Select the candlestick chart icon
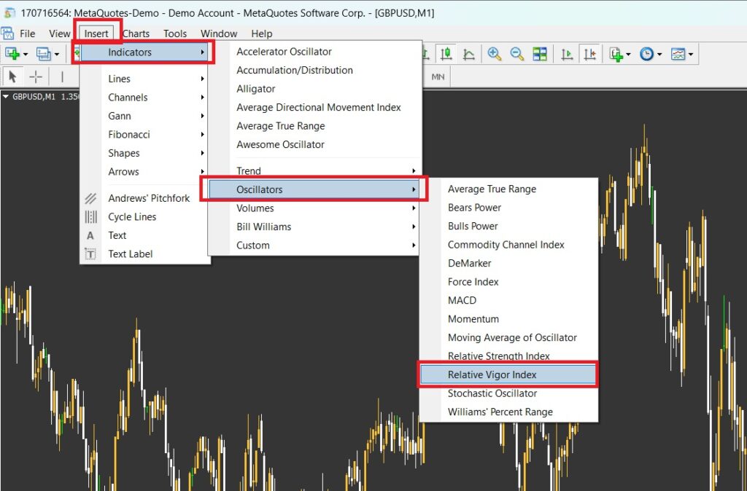Screen dimensions: 747x491 tap(446, 54)
